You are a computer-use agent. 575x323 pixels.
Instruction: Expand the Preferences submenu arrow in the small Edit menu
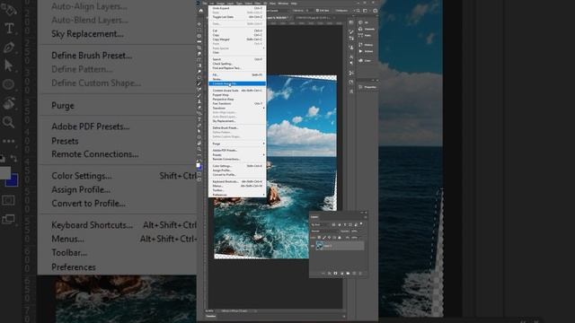(x=263, y=195)
